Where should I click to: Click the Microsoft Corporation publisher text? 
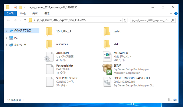(127, 73)
